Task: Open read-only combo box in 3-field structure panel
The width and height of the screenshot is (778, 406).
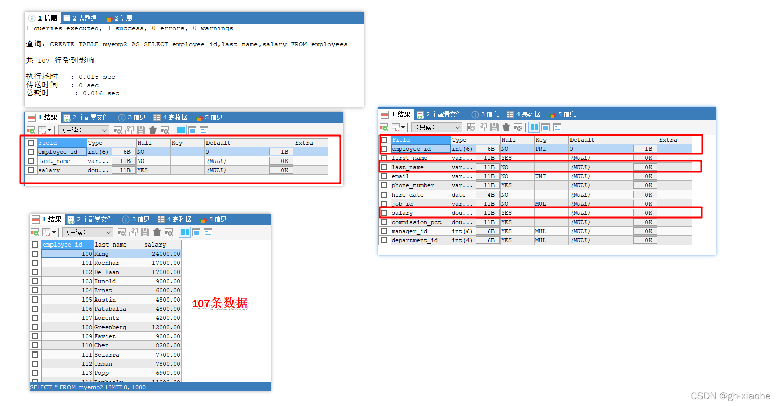Action: click(84, 130)
